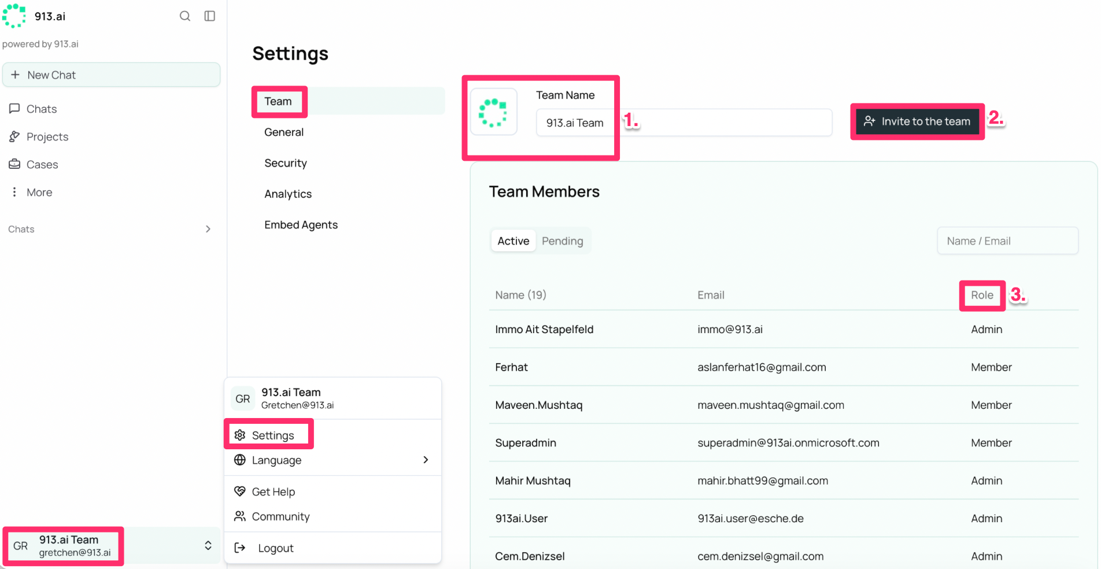The width and height of the screenshot is (1101, 569).
Task: Select superadmin@913ai.onmicrosoft.com email cell
Action: (788, 443)
